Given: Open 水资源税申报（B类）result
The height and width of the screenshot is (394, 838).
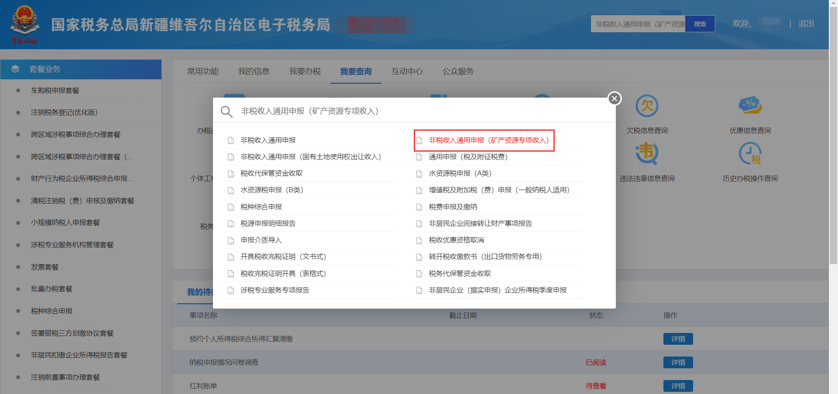Looking at the screenshot, I should click(x=272, y=190).
